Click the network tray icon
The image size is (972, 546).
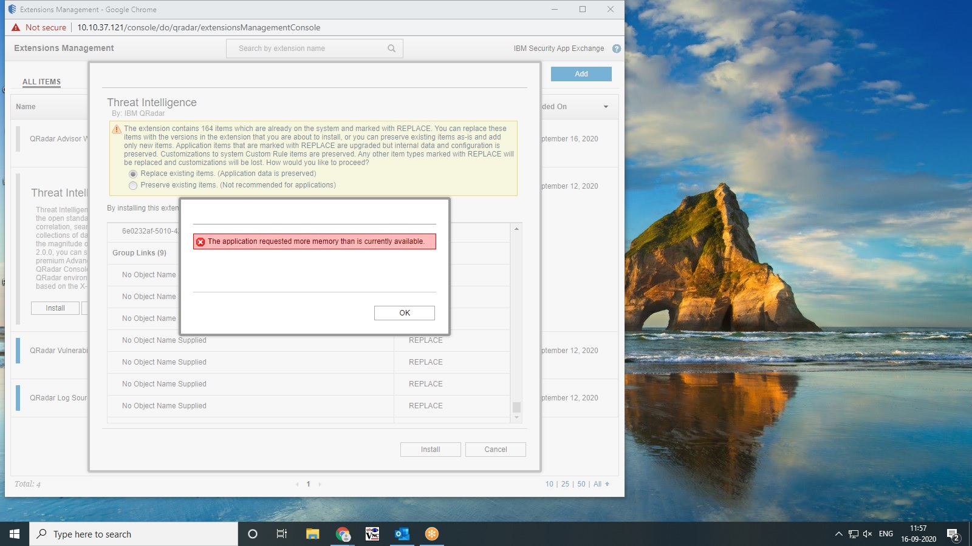(x=853, y=534)
